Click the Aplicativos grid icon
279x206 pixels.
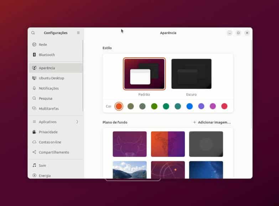click(34, 122)
